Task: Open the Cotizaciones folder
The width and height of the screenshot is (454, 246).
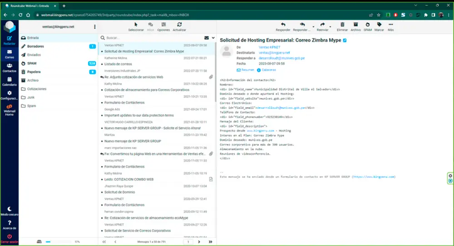Action: [59, 89]
